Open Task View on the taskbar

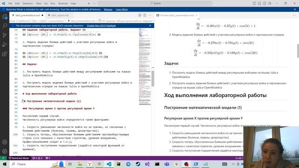point(70,164)
